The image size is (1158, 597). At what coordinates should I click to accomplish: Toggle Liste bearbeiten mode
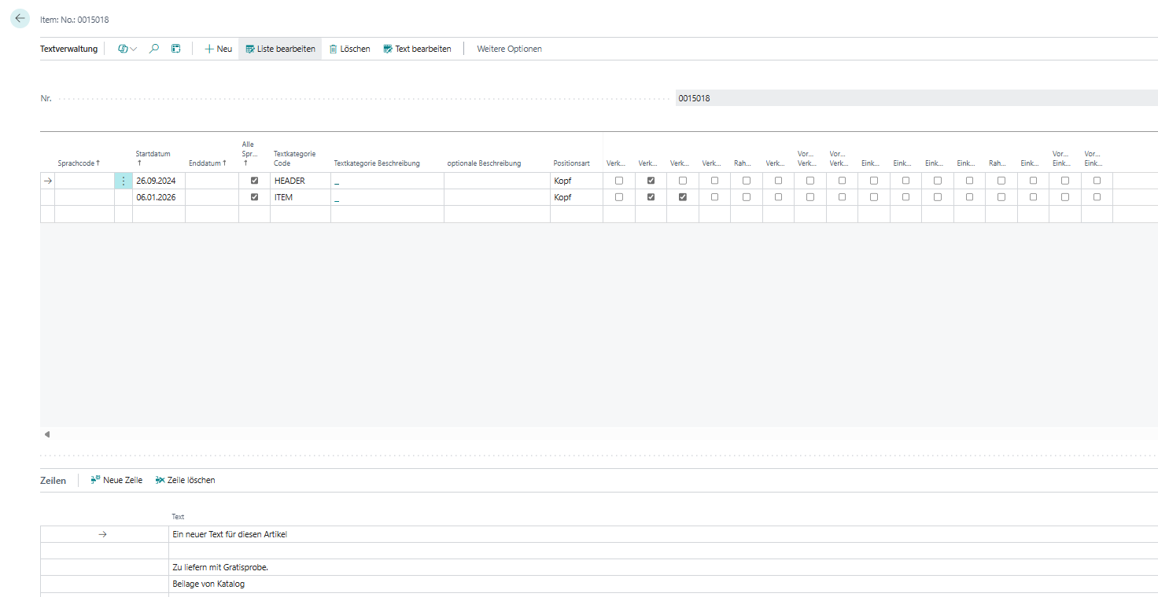(279, 49)
